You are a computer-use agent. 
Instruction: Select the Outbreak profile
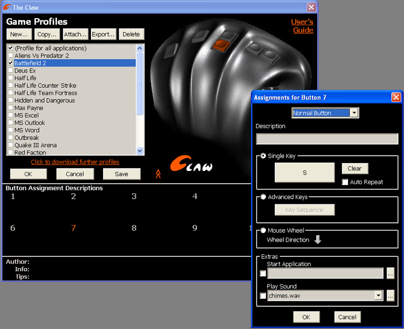coord(27,137)
